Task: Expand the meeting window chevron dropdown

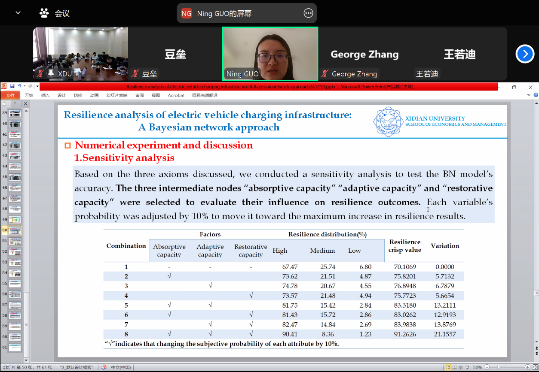Action: pos(18,13)
